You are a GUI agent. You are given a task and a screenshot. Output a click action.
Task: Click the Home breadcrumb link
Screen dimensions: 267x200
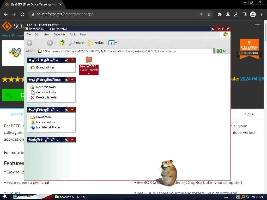6,35
